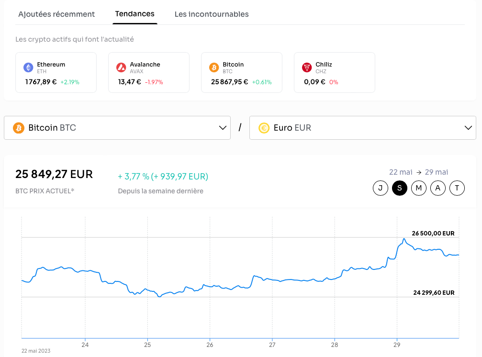Screen dimensions: 482x357
Task: Select the J (day) period button
Action: [x=381, y=188]
